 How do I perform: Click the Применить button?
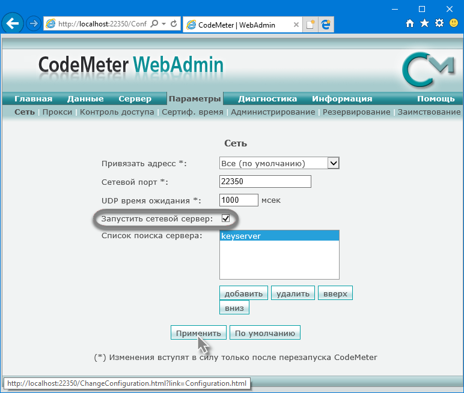[x=198, y=333]
